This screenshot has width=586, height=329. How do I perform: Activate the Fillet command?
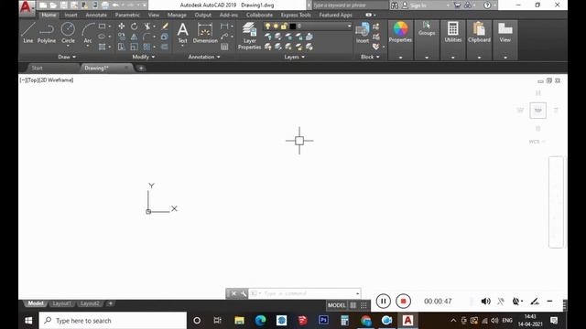[146, 37]
